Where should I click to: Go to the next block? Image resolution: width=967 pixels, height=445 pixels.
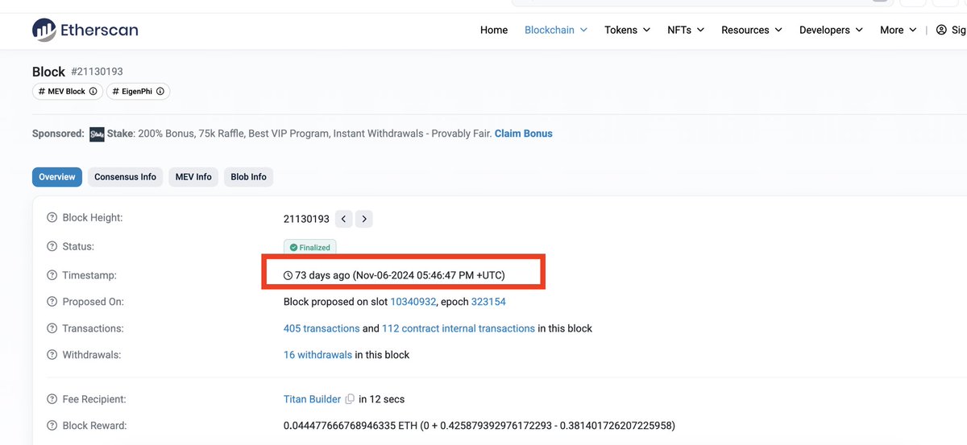[x=364, y=219]
